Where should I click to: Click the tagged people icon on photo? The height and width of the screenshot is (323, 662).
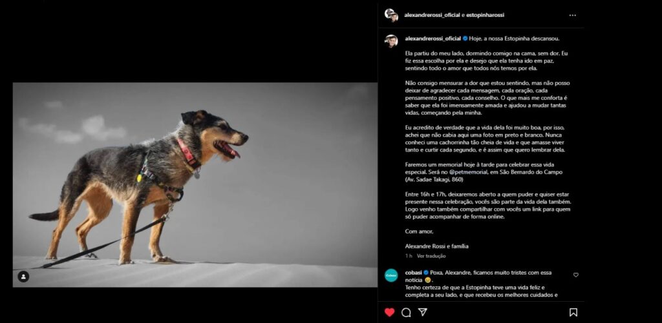(23, 277)
